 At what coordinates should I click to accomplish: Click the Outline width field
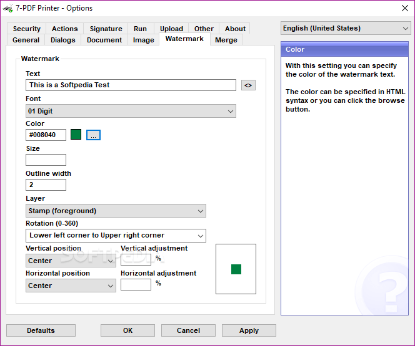(46, 185)
